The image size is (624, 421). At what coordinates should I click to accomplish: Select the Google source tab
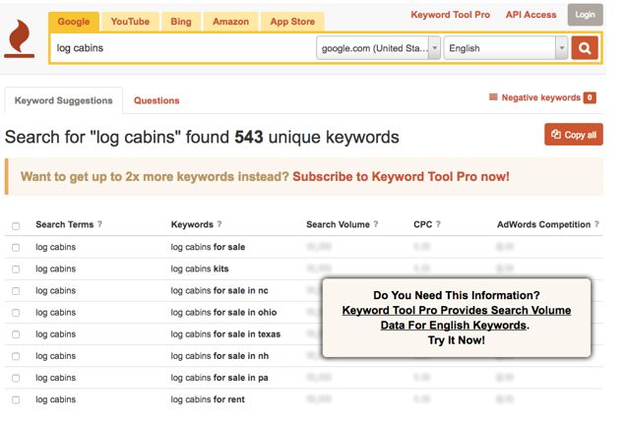(74, 22)
